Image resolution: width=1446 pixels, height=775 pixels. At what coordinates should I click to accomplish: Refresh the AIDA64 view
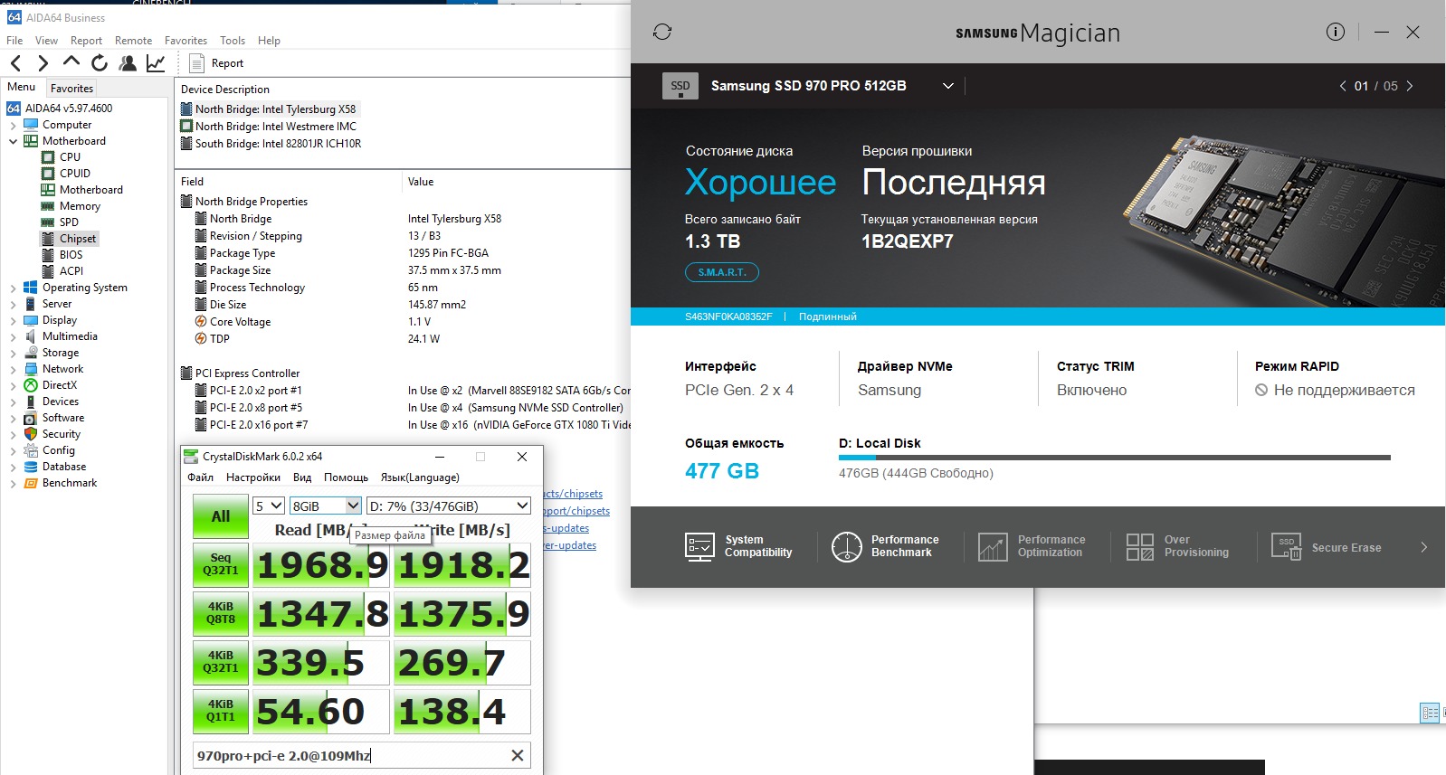coord(100,63)
